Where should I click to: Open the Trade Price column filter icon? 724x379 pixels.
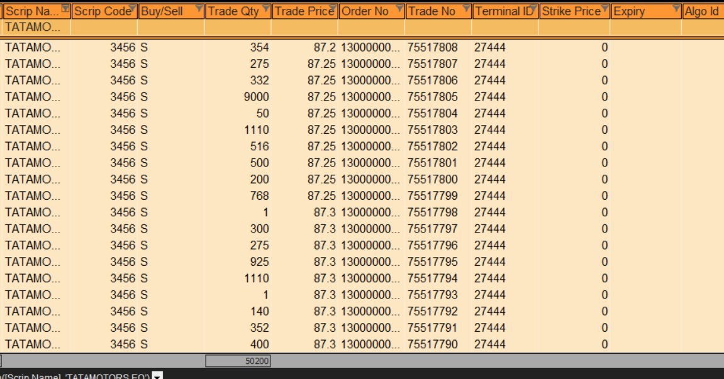point(333,8)
